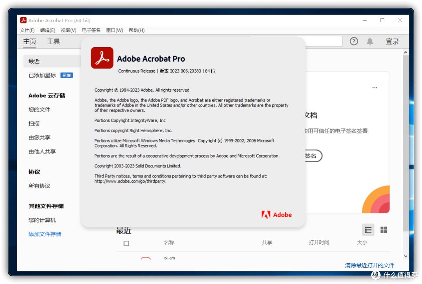
Task: Click the Adobe logo in the About dialog
Action: [277, 215]
